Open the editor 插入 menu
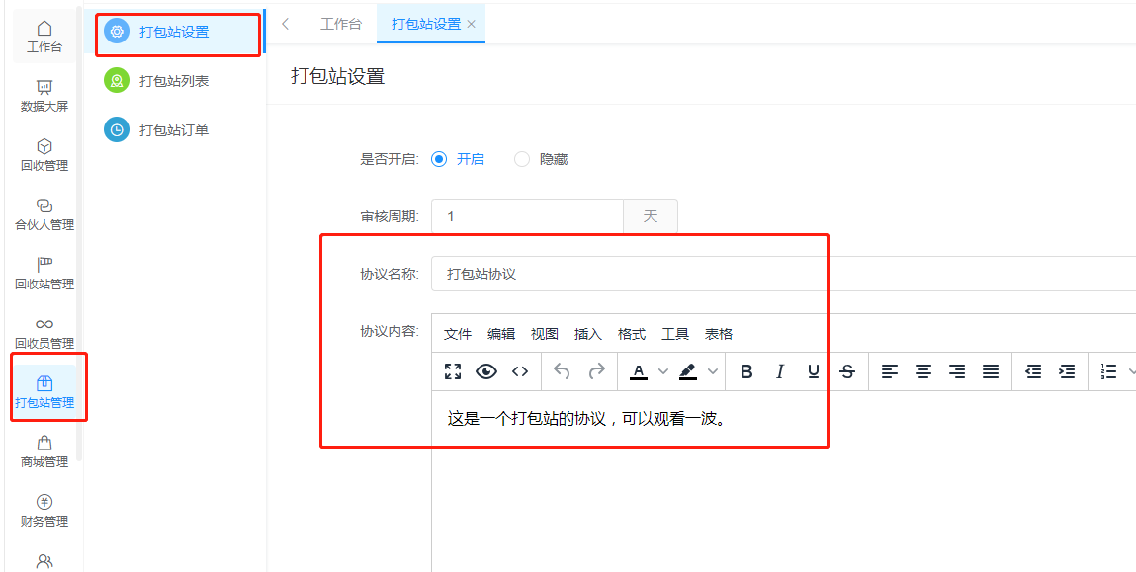 point(588,334)
